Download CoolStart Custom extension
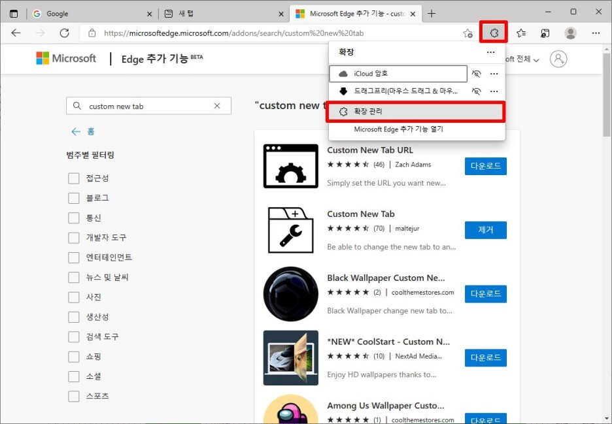Viewport: 612px width, 424px height. [486, 358]
